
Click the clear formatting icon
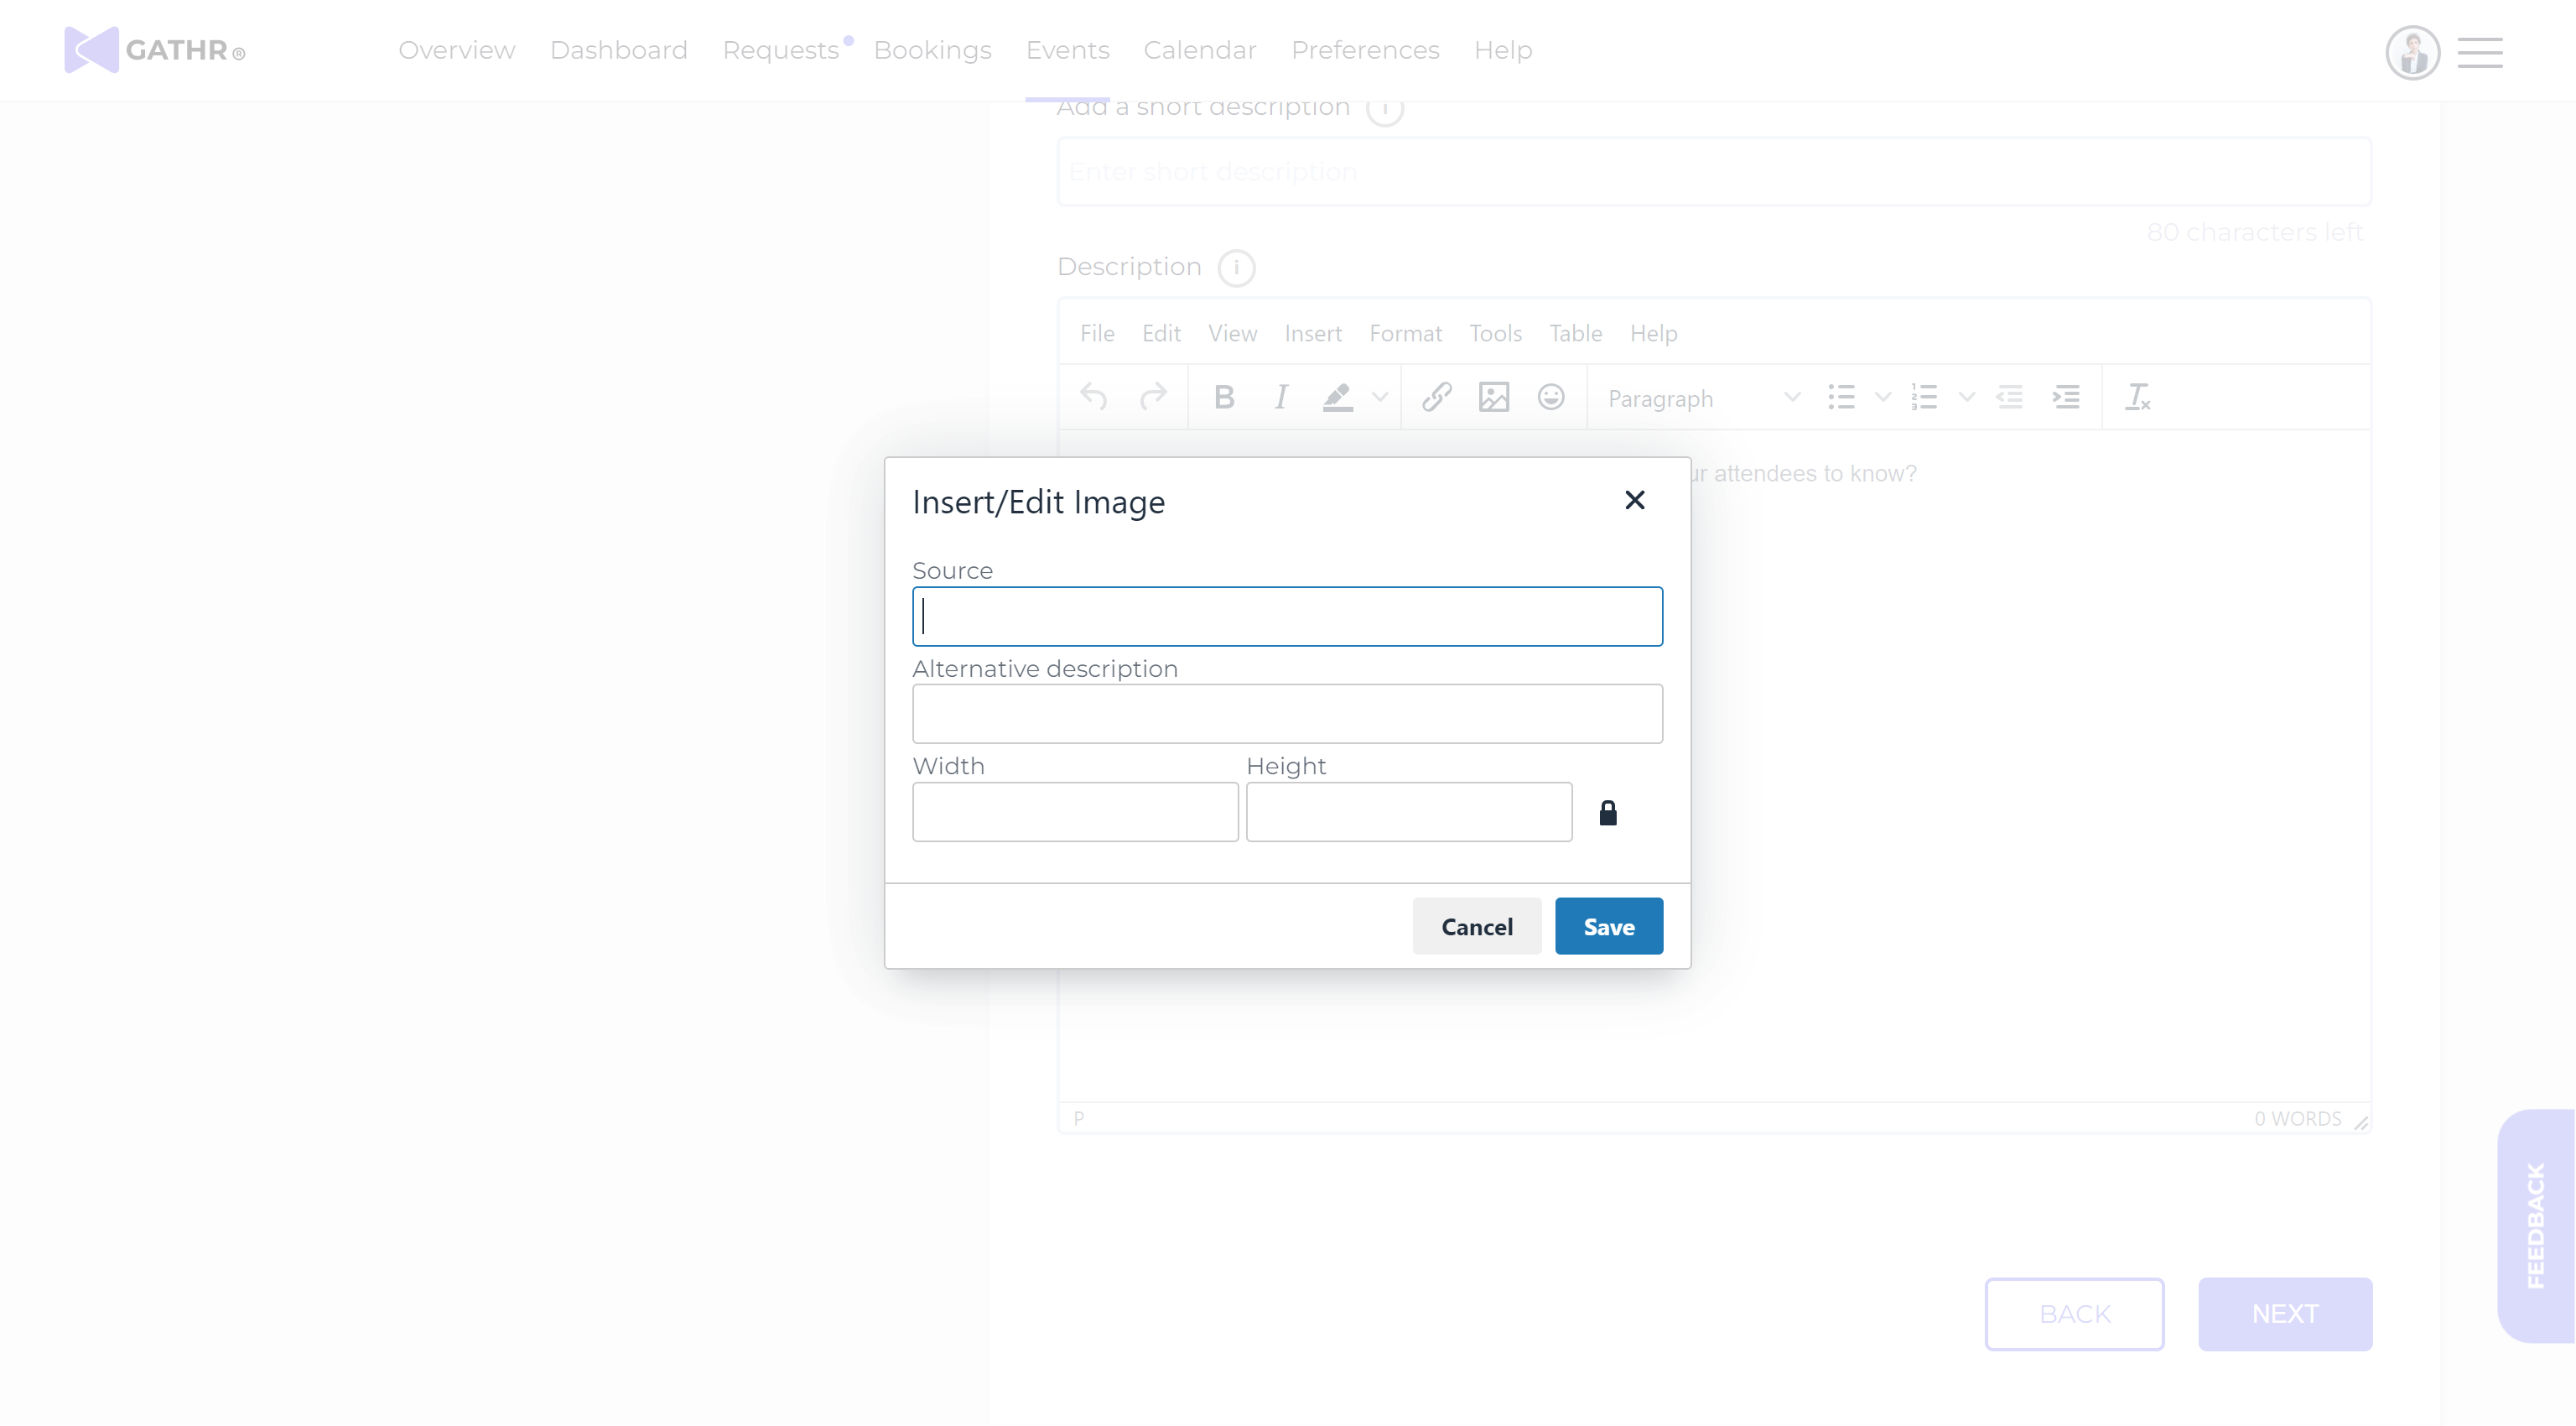[x=2137, y=398]
